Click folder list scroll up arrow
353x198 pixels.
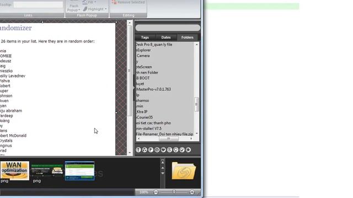click(196, 45)
